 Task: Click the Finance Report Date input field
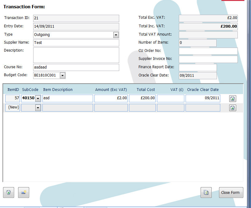click(x=198, y=68)
